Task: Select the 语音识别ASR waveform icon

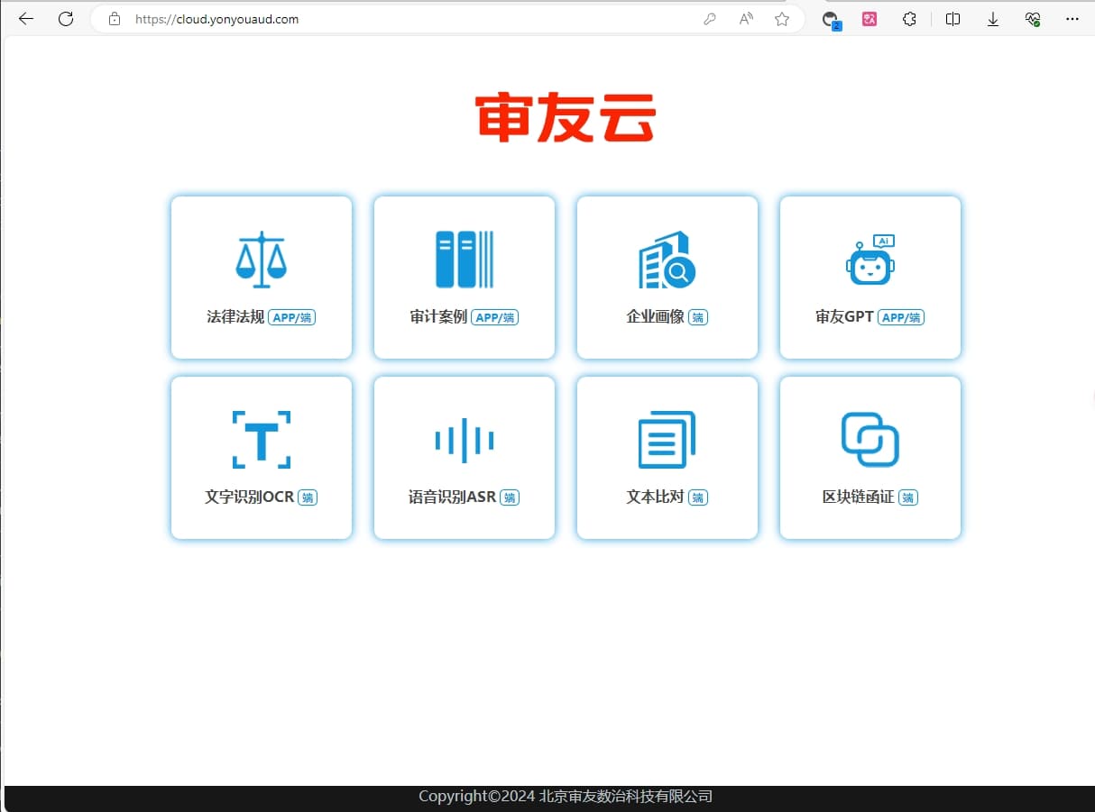Action: (x=464, y=440)
